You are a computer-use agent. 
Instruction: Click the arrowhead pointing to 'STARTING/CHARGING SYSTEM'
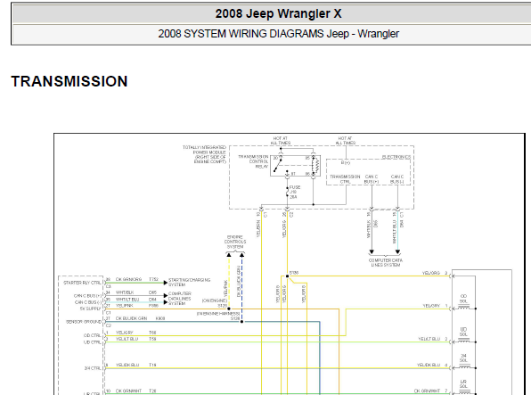tap(165, 283)
